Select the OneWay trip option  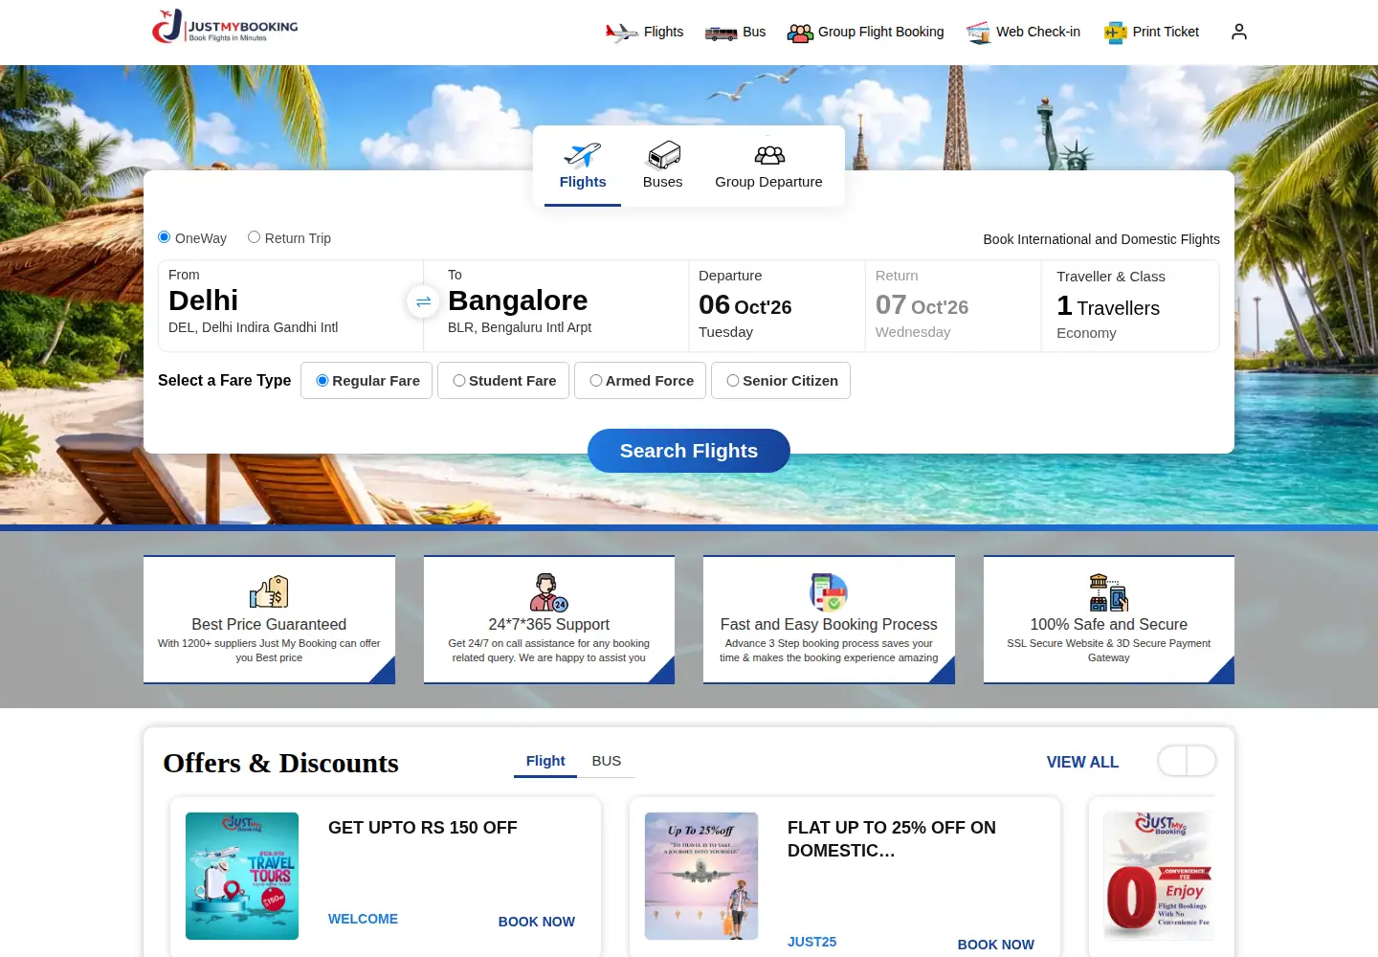[x=165, y=237]
